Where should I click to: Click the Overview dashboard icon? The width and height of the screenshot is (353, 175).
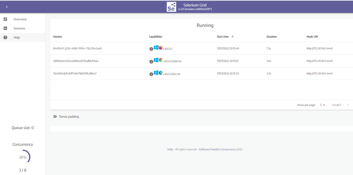click(x=5, y=19)
